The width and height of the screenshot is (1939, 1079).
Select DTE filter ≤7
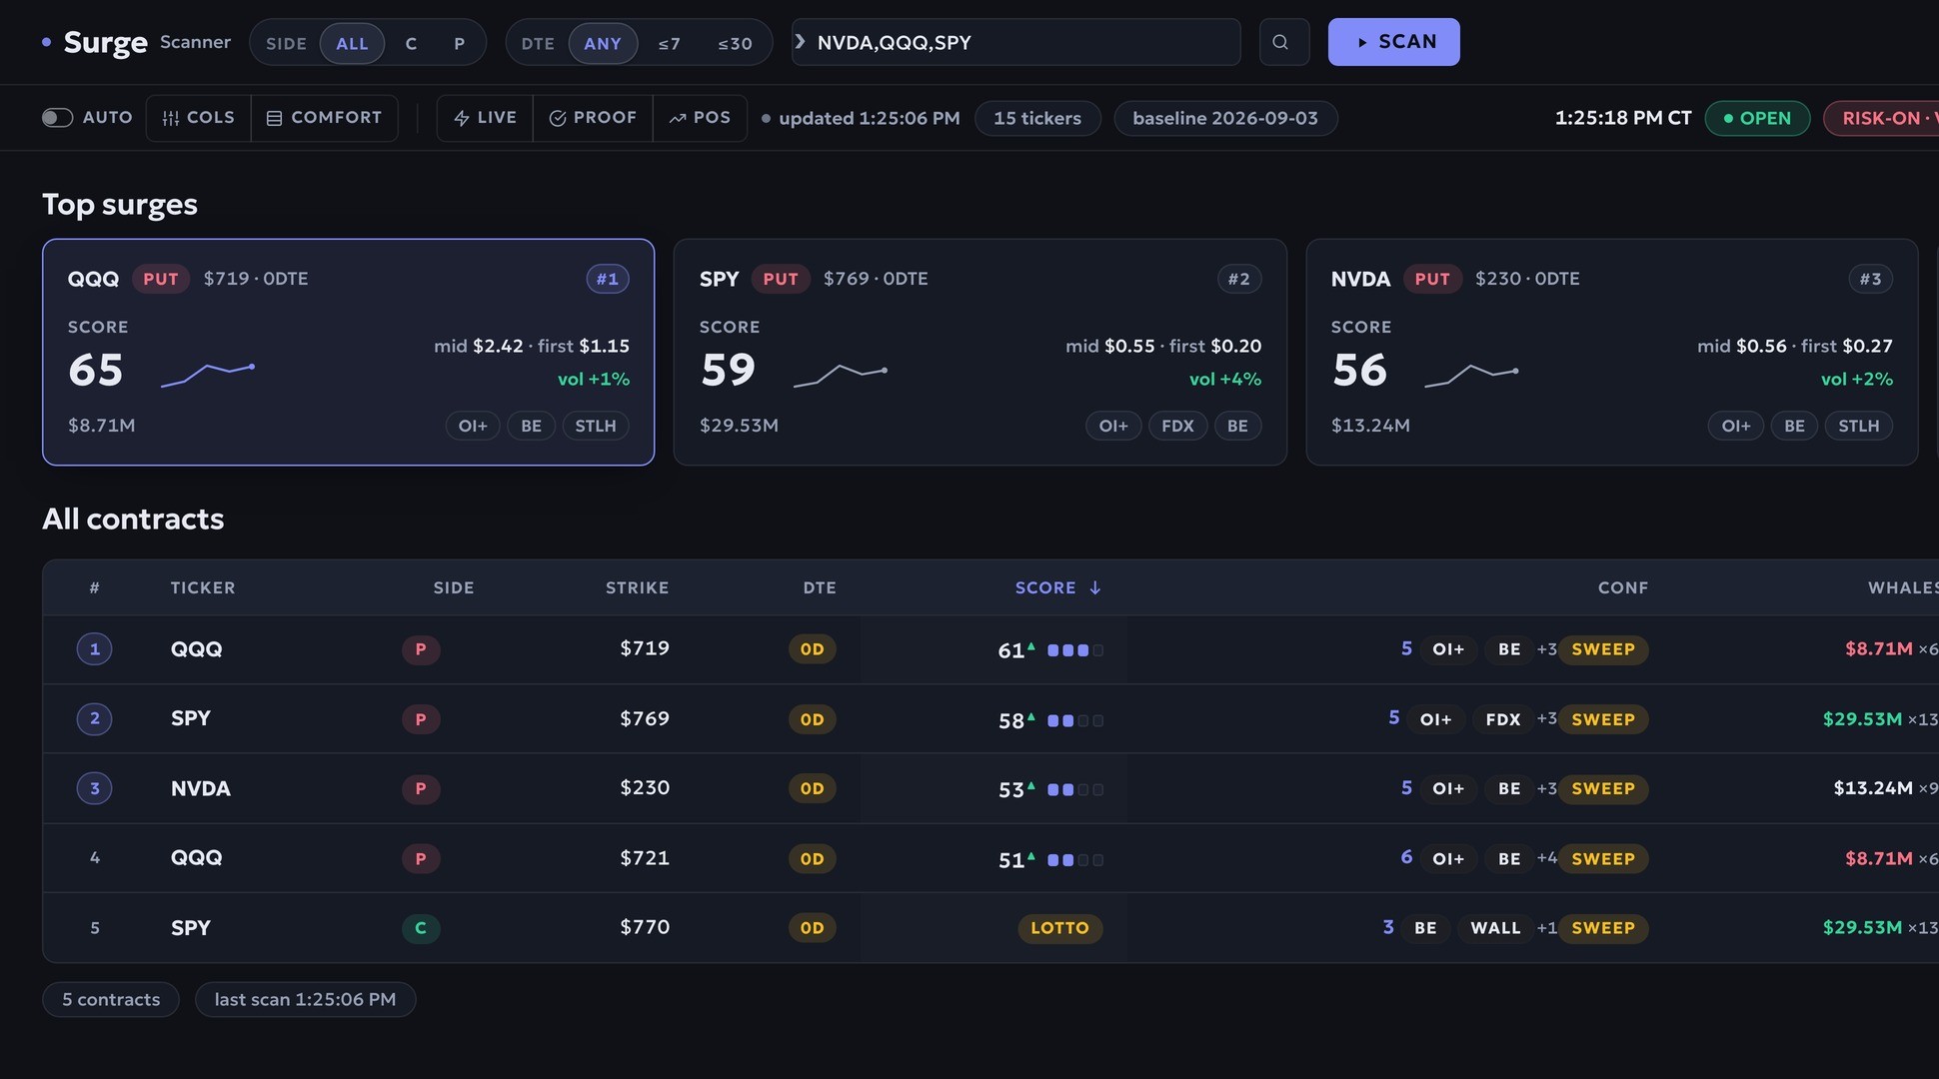coord(669,43)
